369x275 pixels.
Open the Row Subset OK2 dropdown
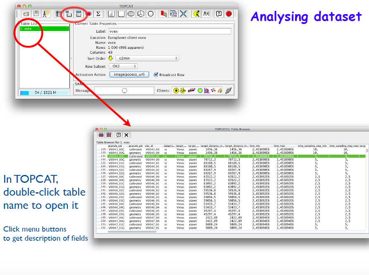pyautogui.click(x=123, y=66)
